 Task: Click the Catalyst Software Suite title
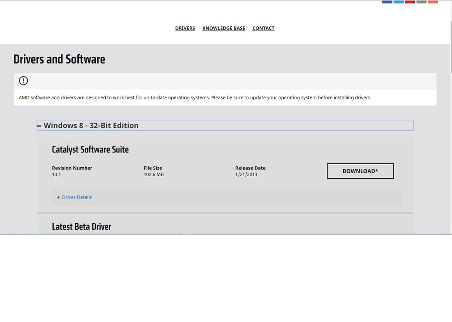pos(90,149)
